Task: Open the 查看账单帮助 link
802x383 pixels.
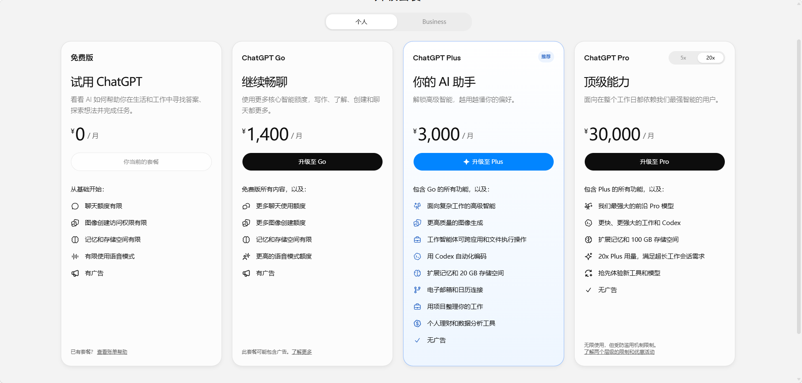Action: point(112,352)
